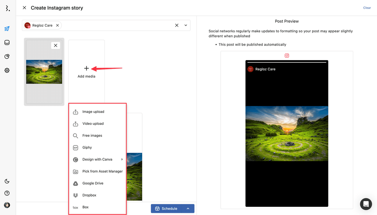Click the user avatar in sidebar
The image size is (377, 215).
[x=7, y=205]
